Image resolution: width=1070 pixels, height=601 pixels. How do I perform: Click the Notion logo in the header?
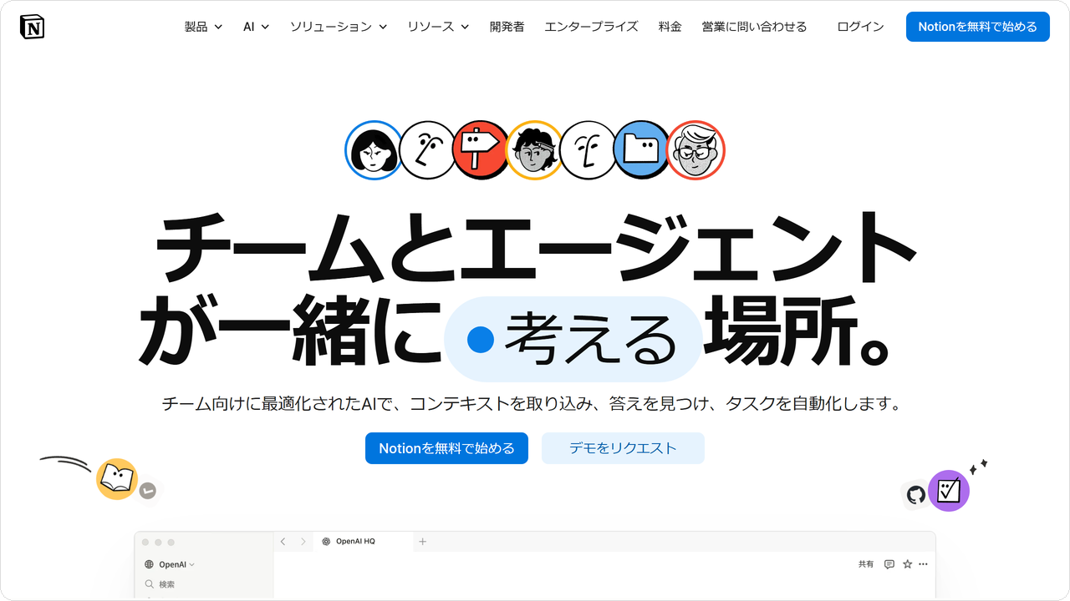[32, 27]
